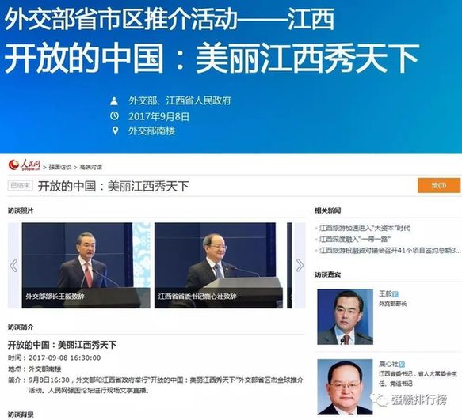Open 强国访谈 breadcrumb link
The width and height of the screenshot is (462, 420).
[x=60, y=167]
